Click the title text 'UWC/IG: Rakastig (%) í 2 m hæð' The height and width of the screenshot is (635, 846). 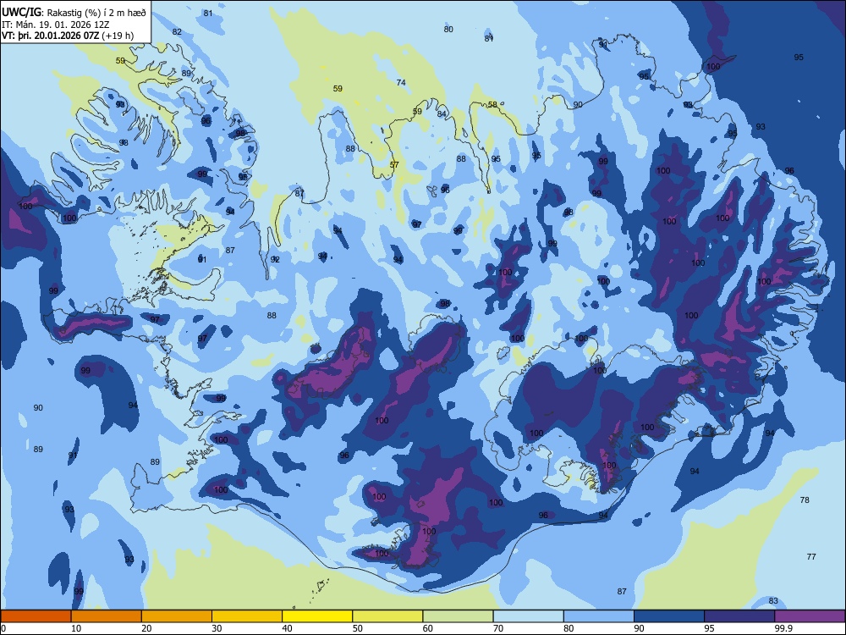pyautogui.click(x=74, y=13)
